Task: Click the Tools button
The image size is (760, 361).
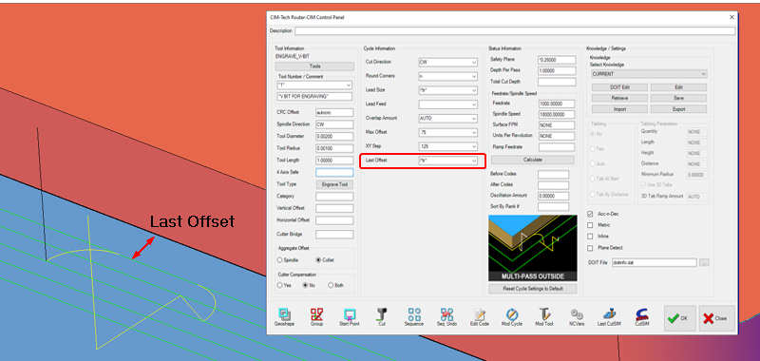Action: point(314,66)
